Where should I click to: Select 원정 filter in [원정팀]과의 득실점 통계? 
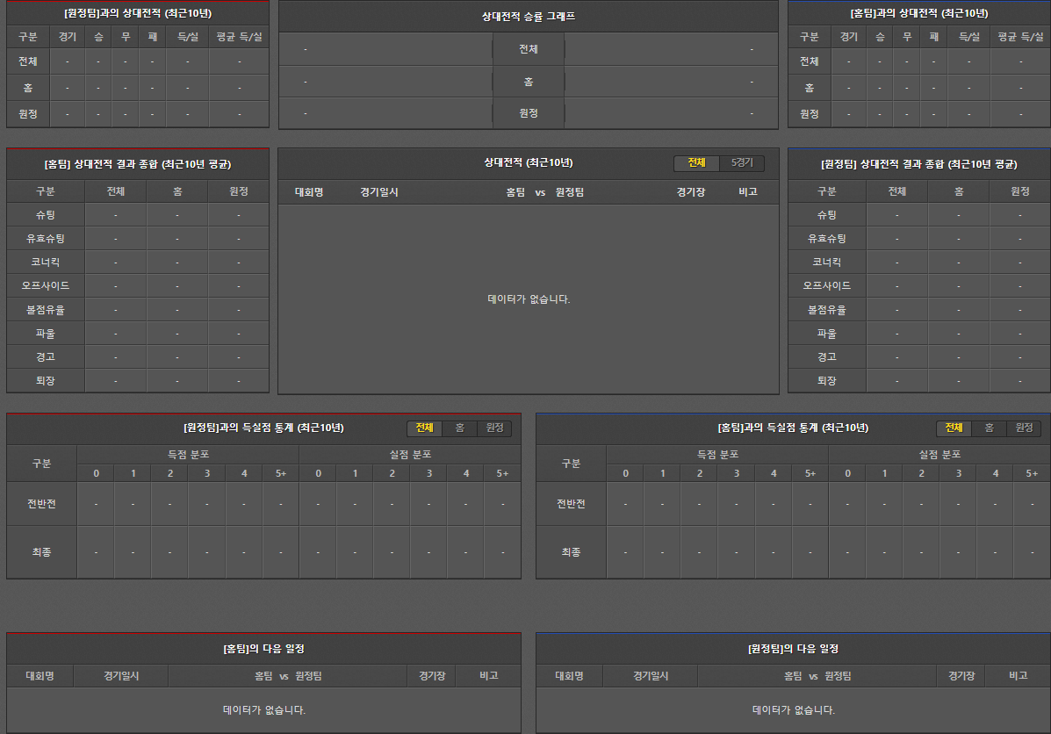[494, 428]
